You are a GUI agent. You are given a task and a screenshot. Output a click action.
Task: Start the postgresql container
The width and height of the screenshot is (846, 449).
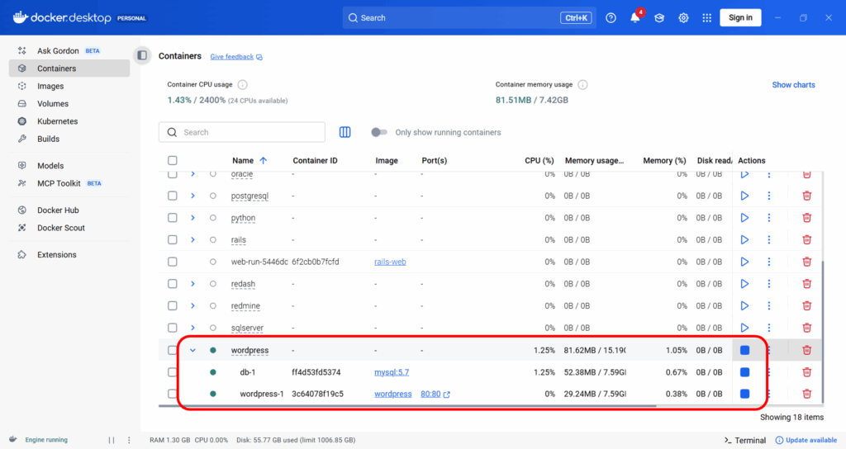tap(744, 196)
